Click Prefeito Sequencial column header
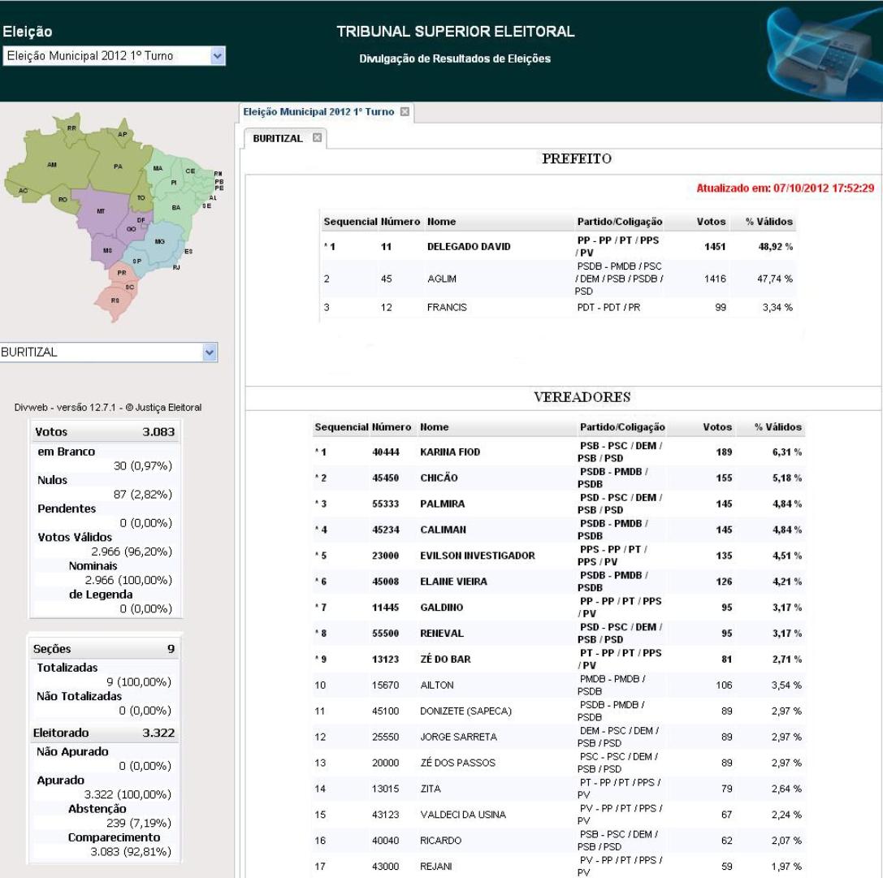883x878 pixels. click(350, 222)
